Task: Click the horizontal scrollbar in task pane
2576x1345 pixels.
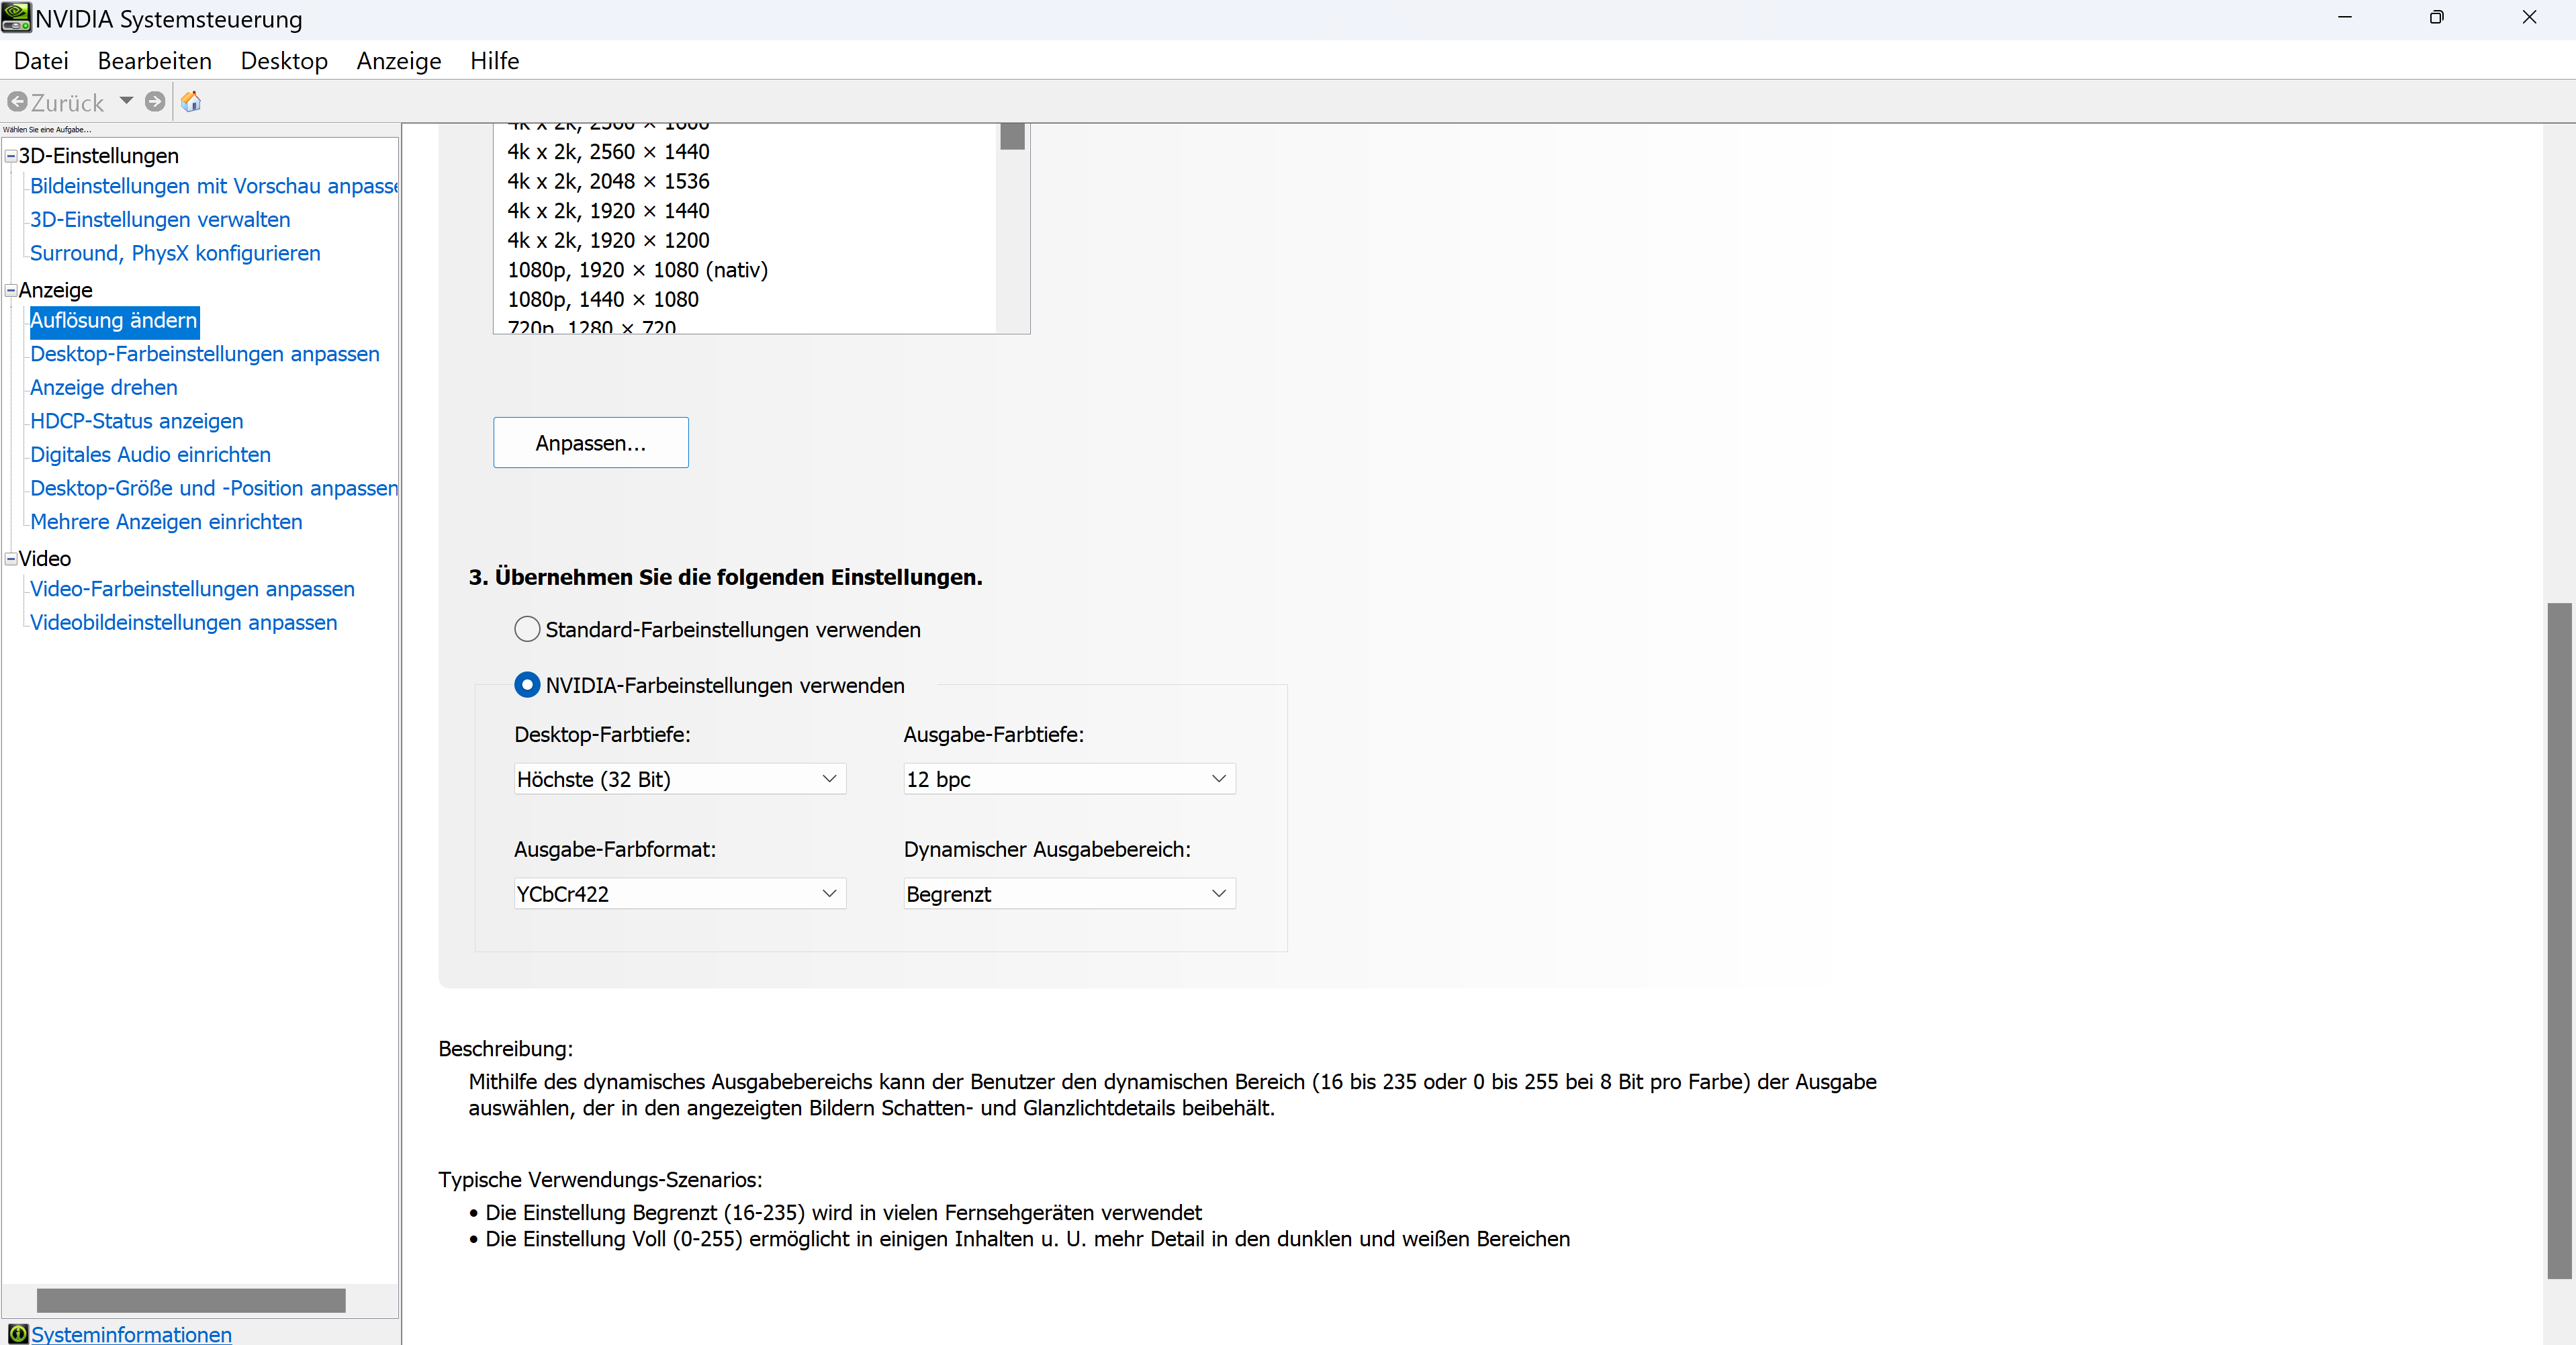Action: point(190,1300)
